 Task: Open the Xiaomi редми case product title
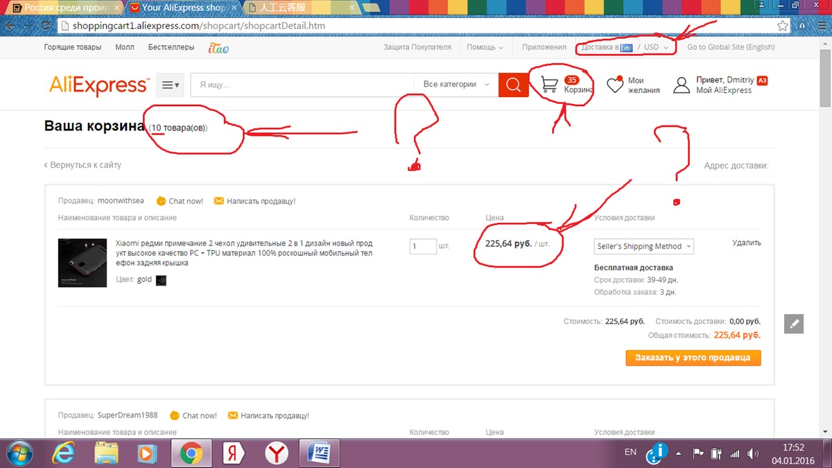pyautogui.click(x=244, y=254)
